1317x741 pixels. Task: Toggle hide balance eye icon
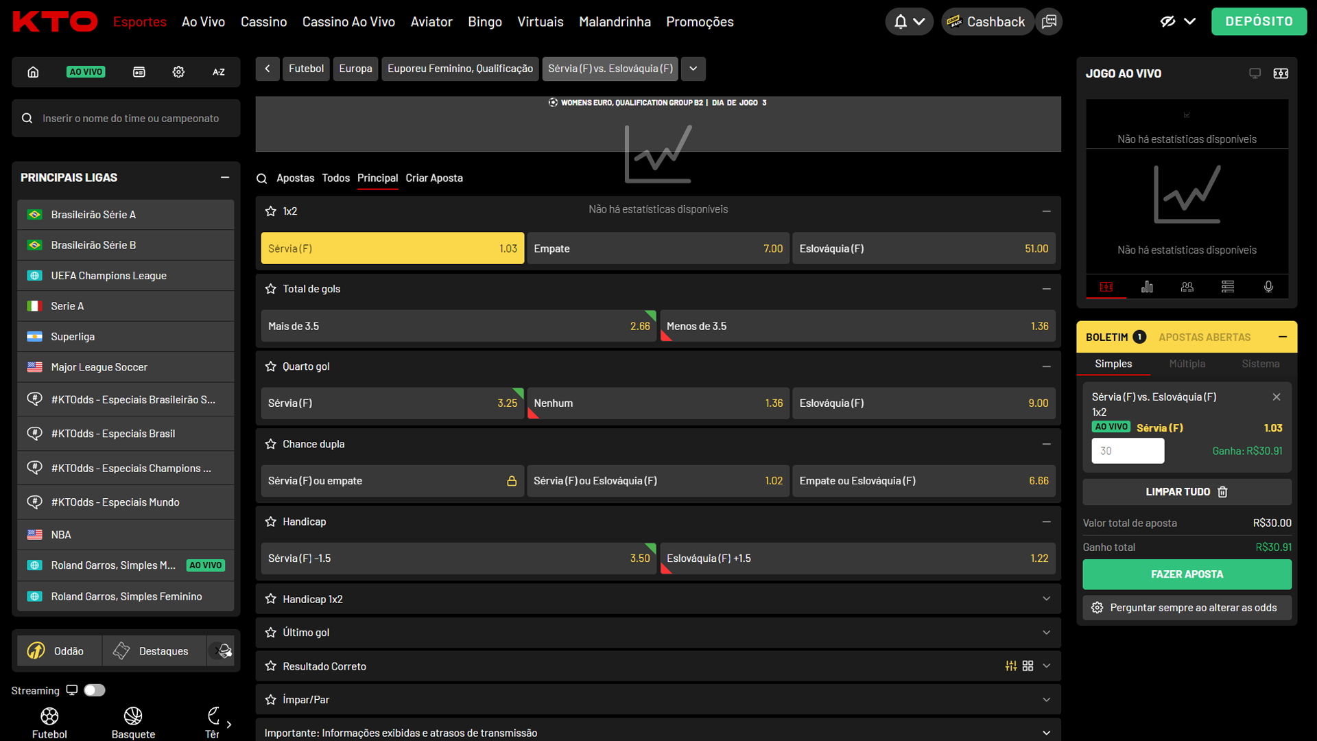pyautogui.click(x=1167, y=22)
